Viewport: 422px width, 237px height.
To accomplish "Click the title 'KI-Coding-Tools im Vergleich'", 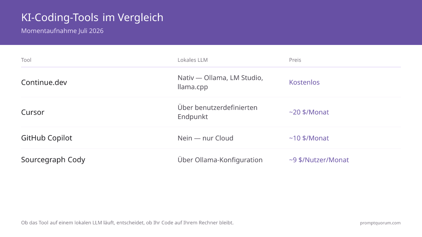I will (x=92, y=18).
